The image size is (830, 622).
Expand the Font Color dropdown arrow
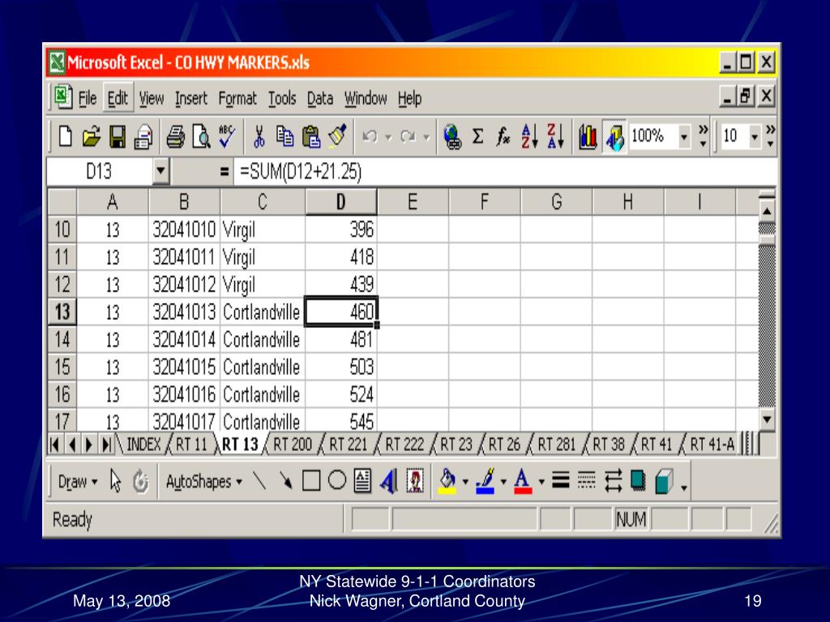click(541, 482)
